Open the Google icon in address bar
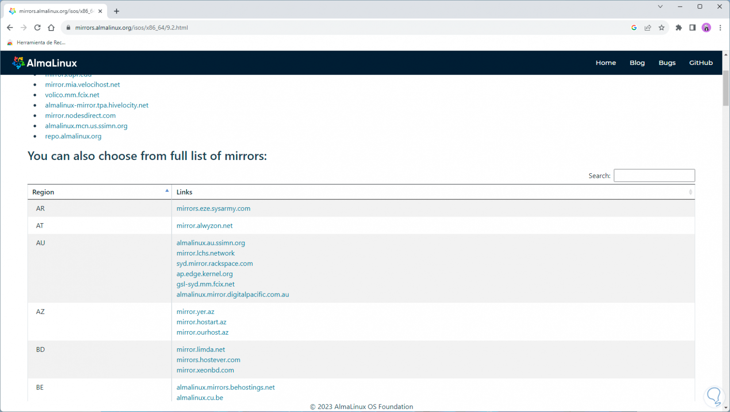Screen dimensions: 730x412 [x=634, y=27]
